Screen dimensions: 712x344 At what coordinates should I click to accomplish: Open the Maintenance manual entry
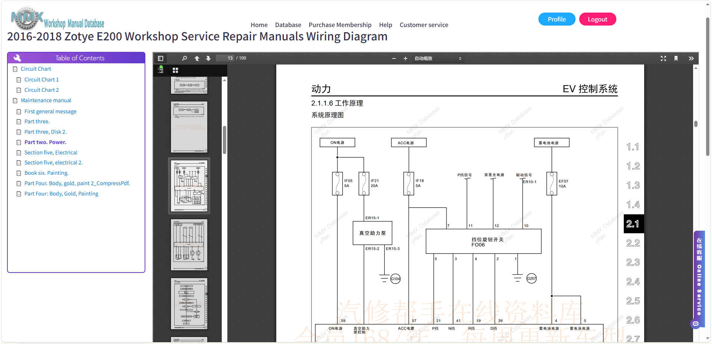[46, 100]
